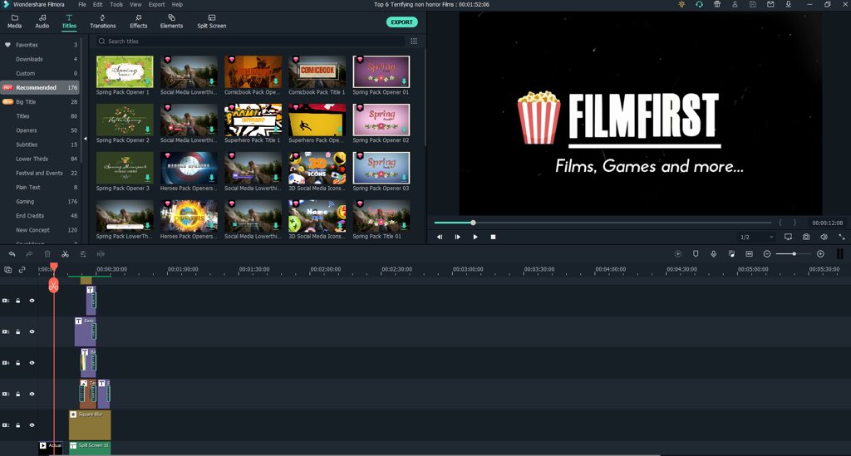Zoom out timeline minus button
This screenshot has width=851, height=456.
[767, 254]
